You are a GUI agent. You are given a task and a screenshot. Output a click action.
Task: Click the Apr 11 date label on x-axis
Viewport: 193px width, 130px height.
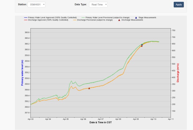pyautogui.click(x=171, y=119)
